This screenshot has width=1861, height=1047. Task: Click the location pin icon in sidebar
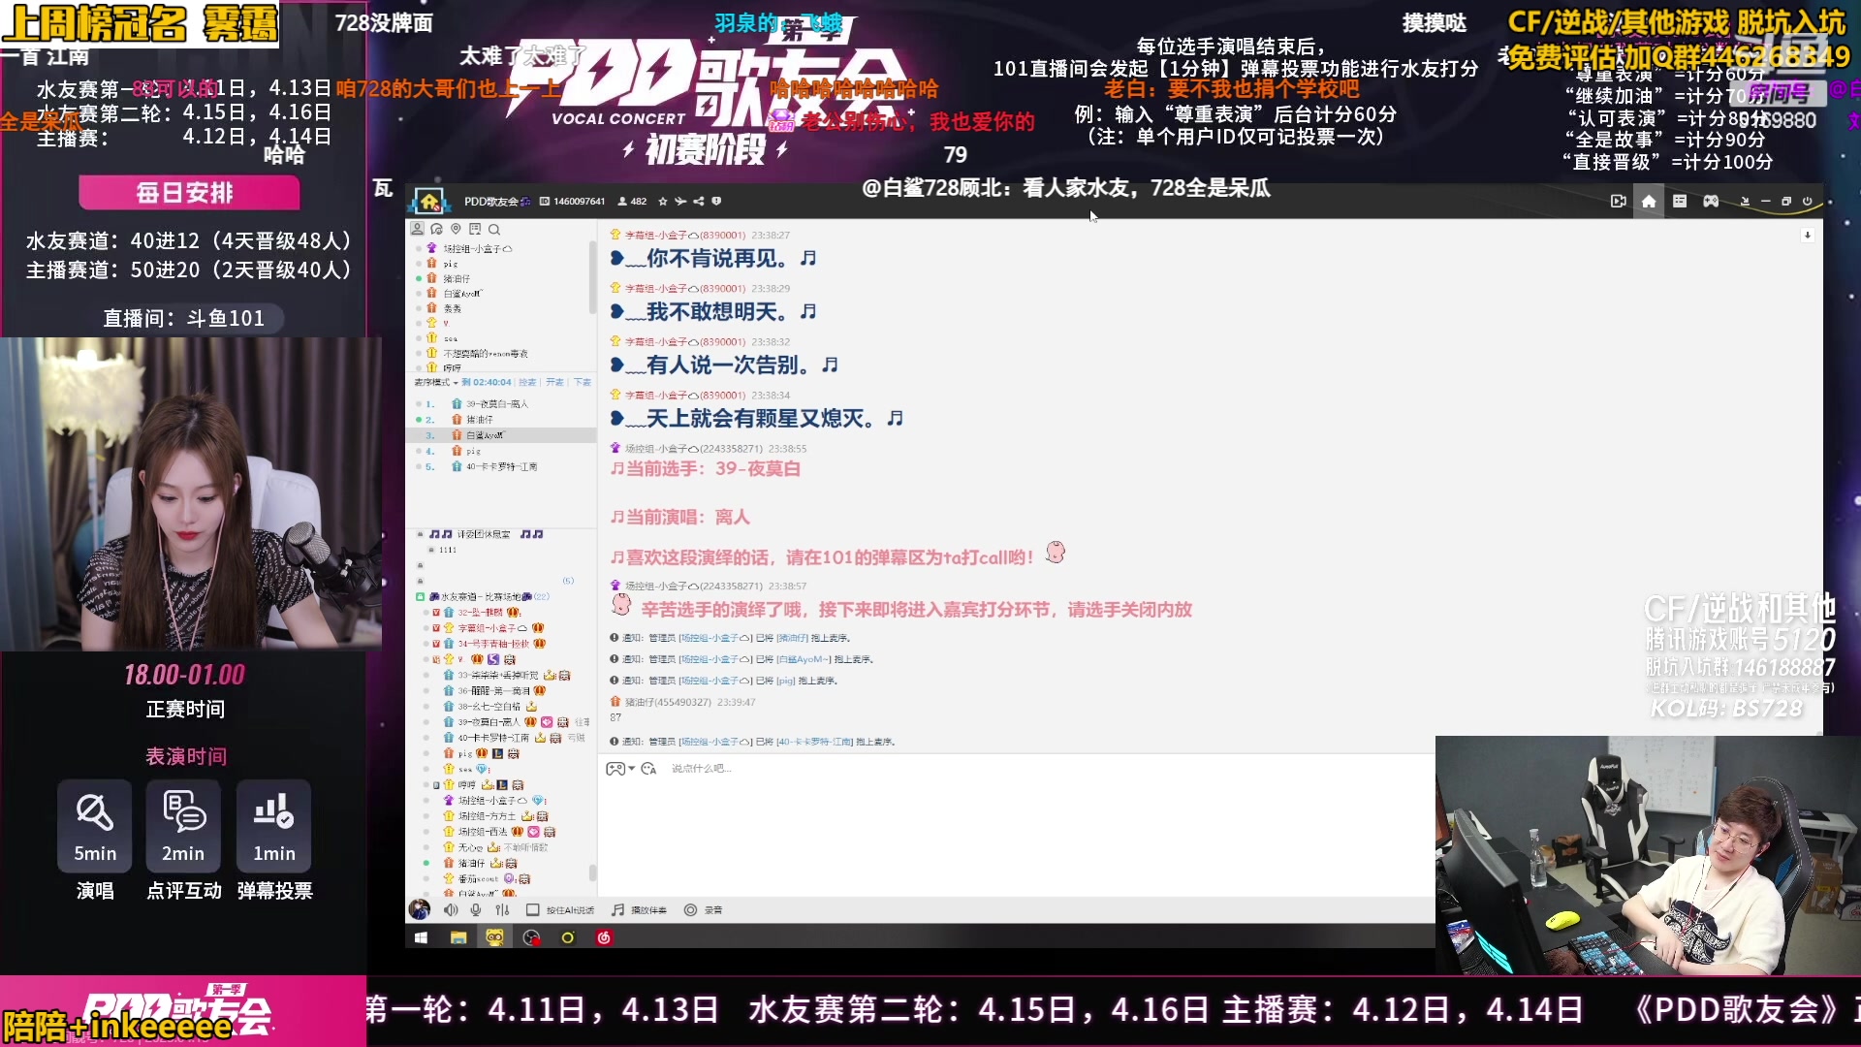456,230
